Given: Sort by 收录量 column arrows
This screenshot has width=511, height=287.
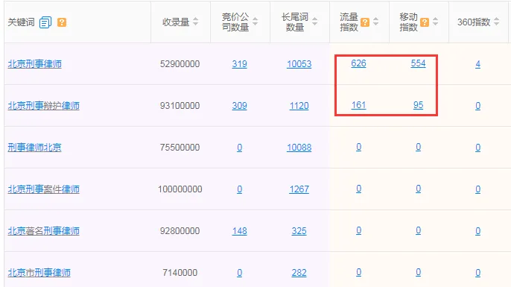Looking at the screenshot, I should (x=195, y=22).
